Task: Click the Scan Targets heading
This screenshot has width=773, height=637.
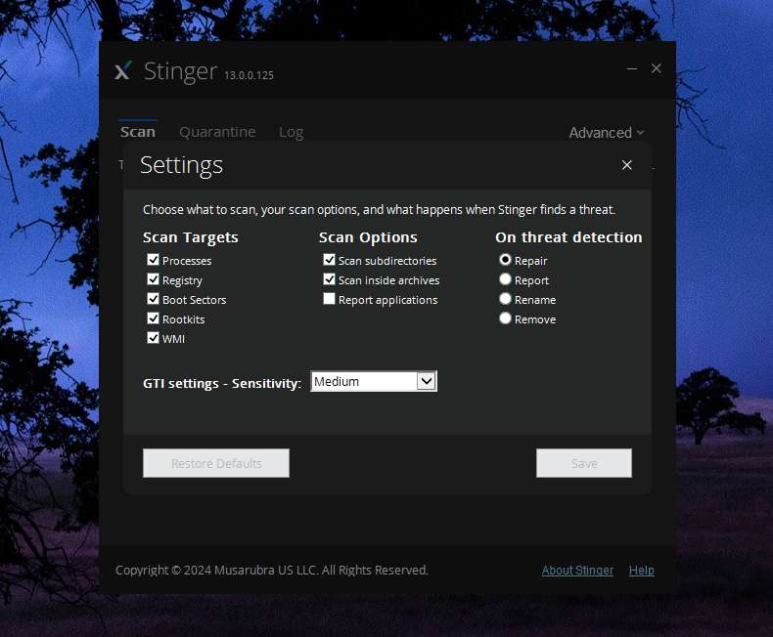Action: coord(190,237)
